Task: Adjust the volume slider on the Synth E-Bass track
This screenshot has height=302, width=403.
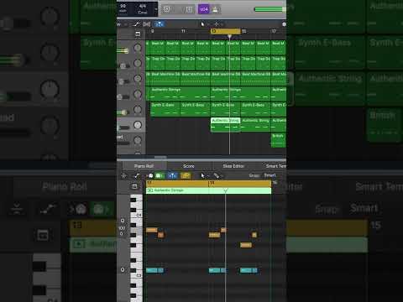Action: coord(123,112)
